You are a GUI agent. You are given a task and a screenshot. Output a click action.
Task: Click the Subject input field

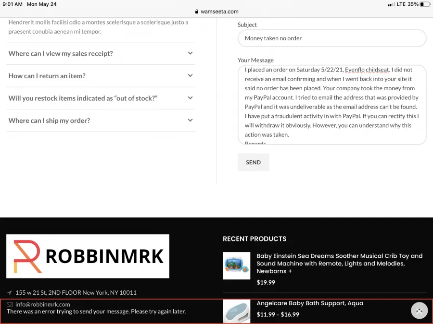332,38
